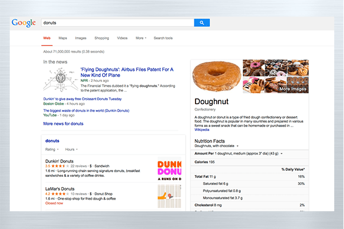The image size is (344, 229).
Task: Click the Google logo
Action: click(x=24, y=23)
